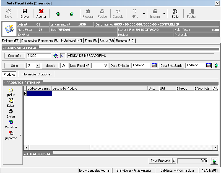Open the Série toolbar icon
This screenshot has width=221, height=173.
[x=175, y=12]
